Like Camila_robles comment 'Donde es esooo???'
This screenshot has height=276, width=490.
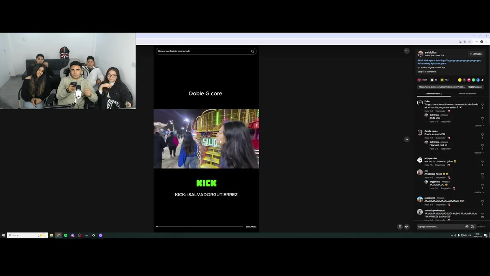click(482, 135)
